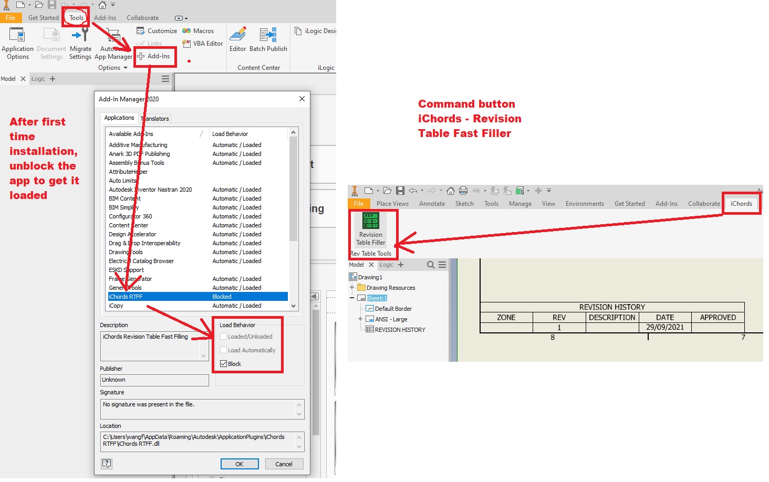
Task: Confirm the Add-In Manager with OK
Action: click(240, 464)
